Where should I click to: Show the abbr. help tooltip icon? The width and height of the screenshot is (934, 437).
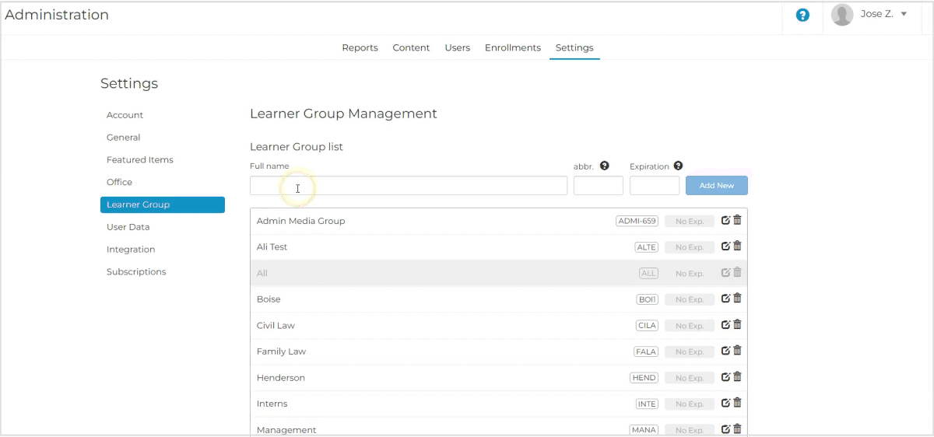(x=604, y=166)
